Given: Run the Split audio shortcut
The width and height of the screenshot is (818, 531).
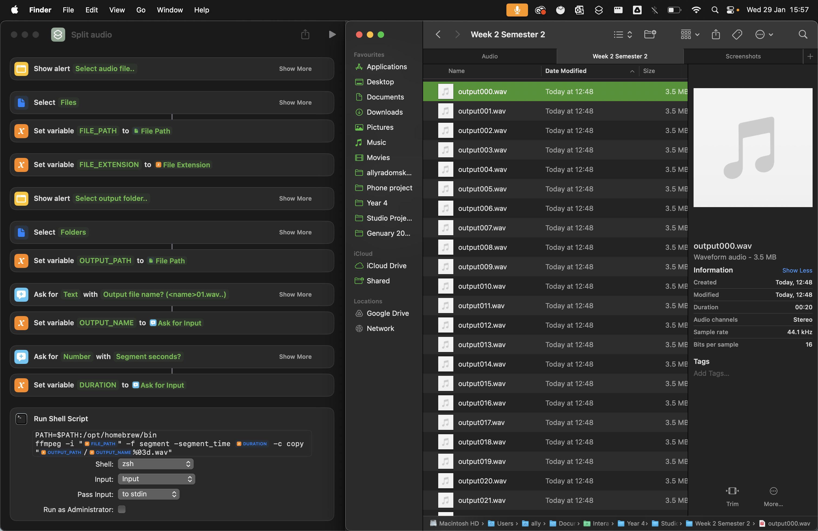Looking at the screenshot, I should click(332, 34).
